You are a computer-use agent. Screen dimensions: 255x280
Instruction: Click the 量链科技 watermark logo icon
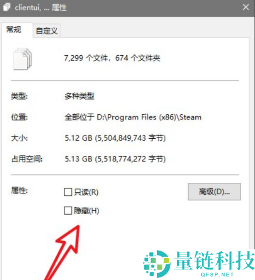click(x=157, y=264)
